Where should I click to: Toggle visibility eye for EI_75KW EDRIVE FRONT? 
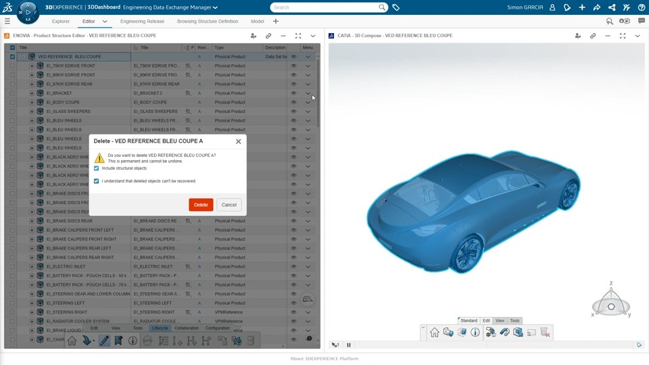coord(294,66)
